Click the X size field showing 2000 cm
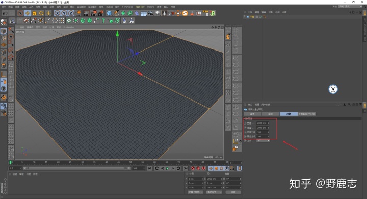The image size is (367, 199). click(215, 179)
